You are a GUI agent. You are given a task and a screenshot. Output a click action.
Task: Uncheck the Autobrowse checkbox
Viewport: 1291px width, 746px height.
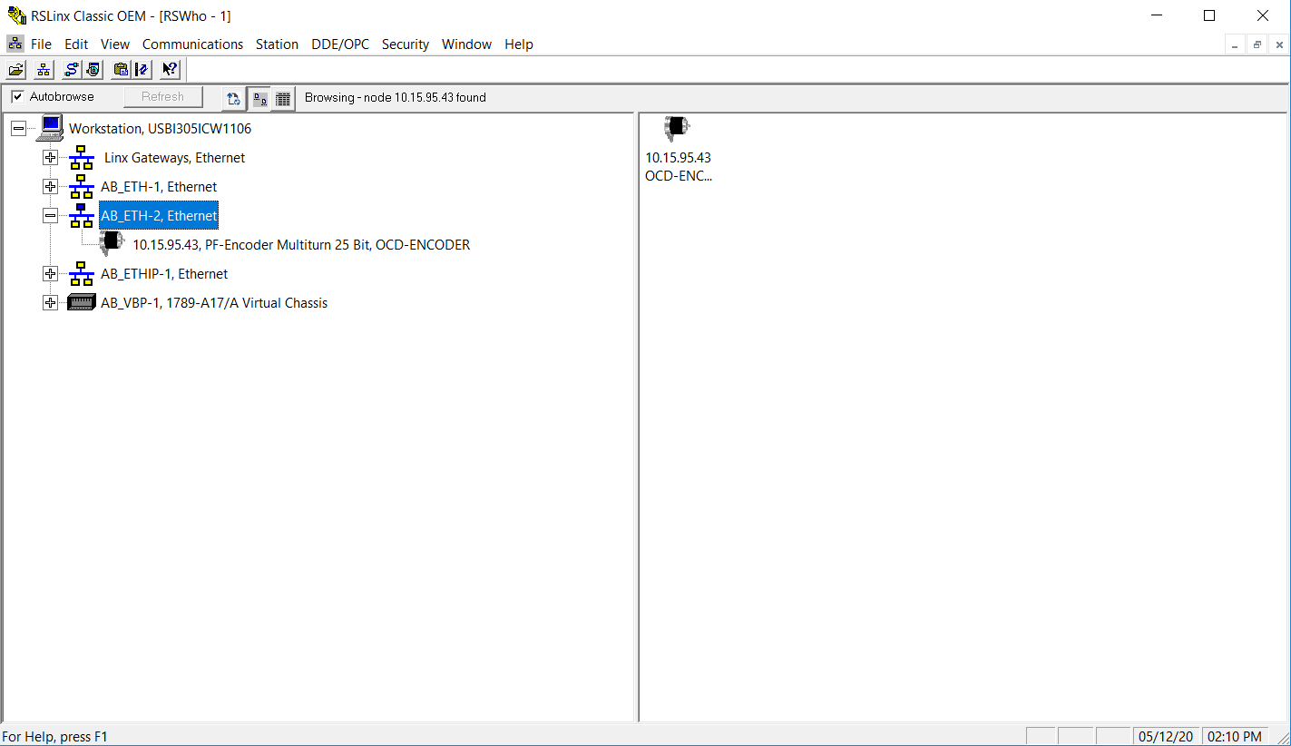click(17, 97)
